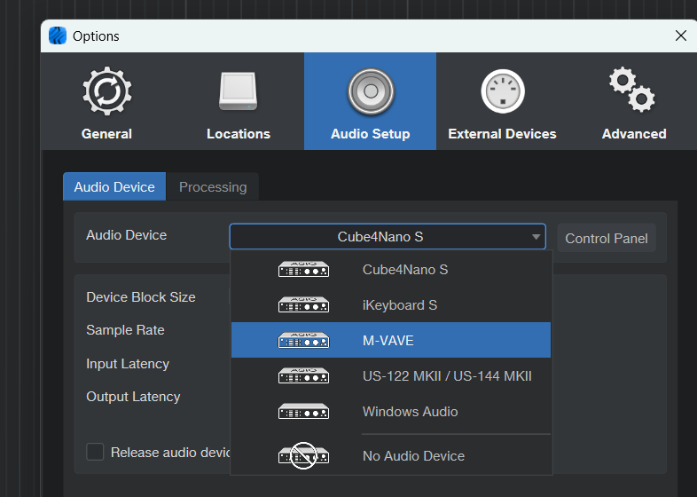697x497 pixels.
Task: Click the US-122 MKII device icon
Action: coord(303,375)
